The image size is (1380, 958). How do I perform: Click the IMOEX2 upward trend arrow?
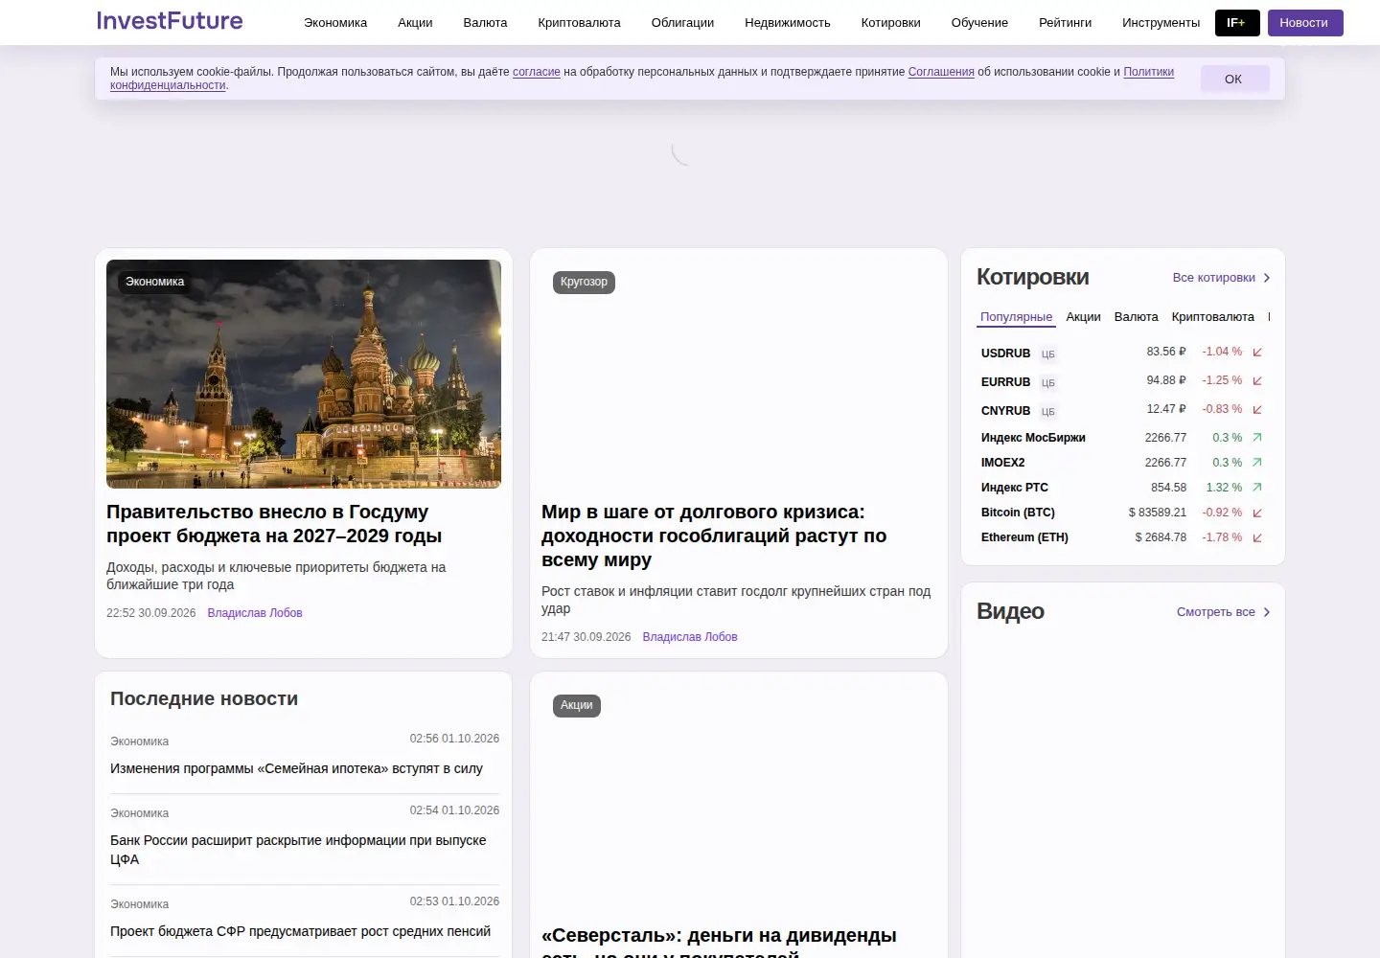1257,462
